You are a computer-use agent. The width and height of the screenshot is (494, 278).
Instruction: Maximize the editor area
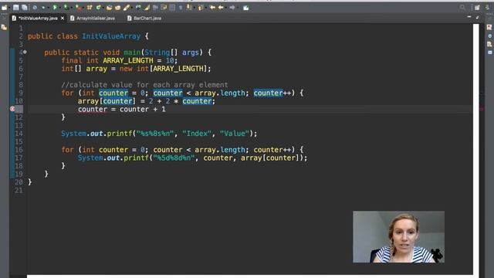tap(477, 17)
